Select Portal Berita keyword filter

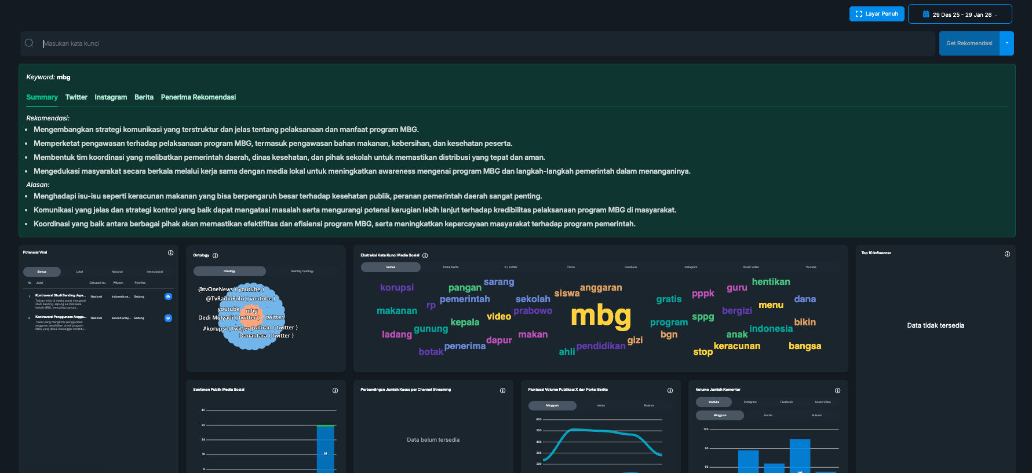tap(450, 267)
